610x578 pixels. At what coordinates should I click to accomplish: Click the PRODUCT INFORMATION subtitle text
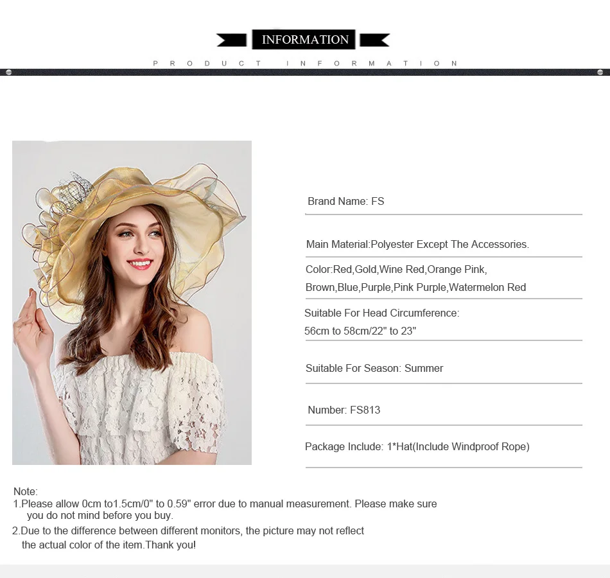coord(305,64)
